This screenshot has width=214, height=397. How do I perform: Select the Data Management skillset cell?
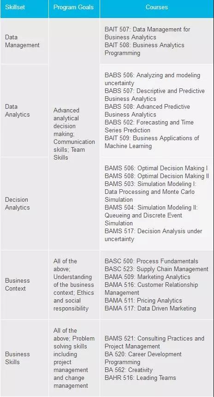click(x=24, y=41)
